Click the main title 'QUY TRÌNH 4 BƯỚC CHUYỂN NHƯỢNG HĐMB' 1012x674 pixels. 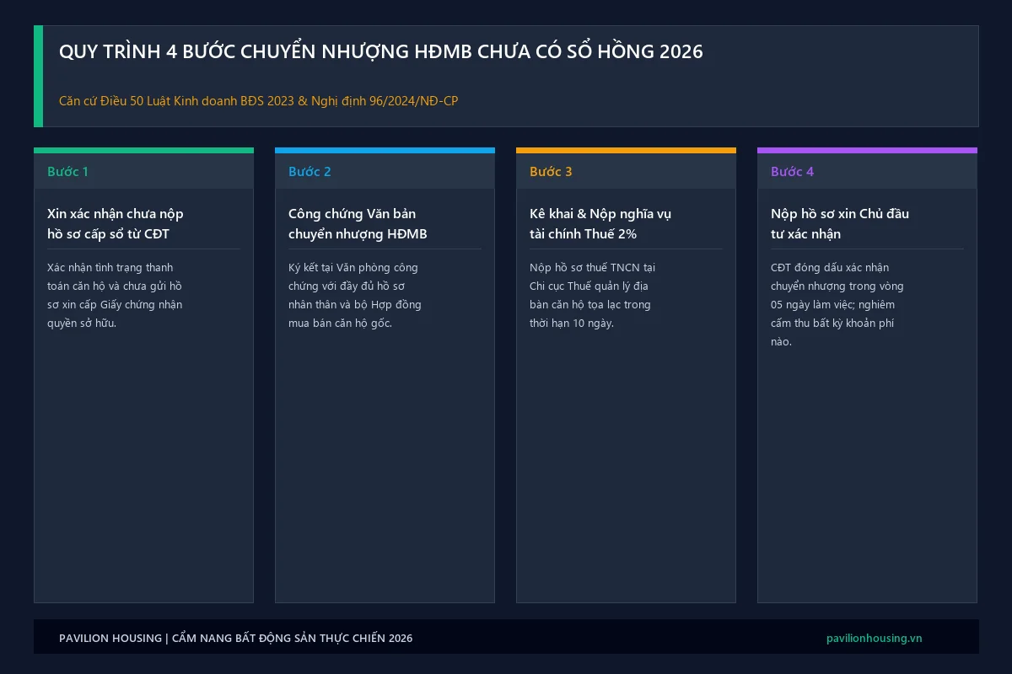point(381,51)
